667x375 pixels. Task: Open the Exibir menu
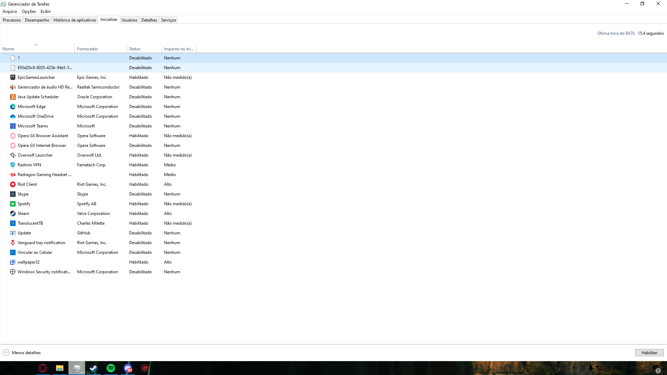46,11
